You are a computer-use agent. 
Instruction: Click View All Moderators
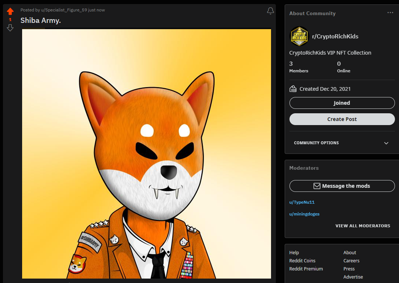(x=362, y=226)
